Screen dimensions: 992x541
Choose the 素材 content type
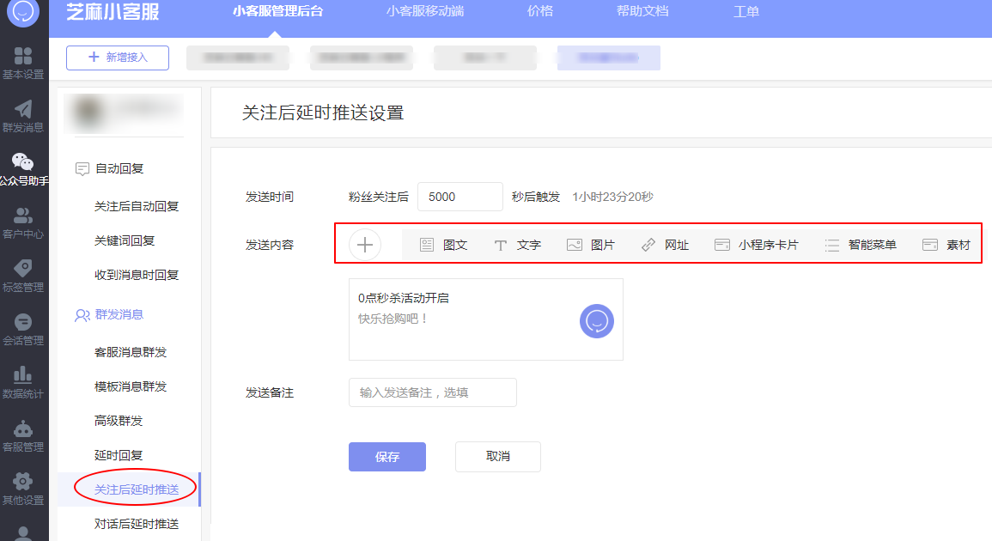pos(946,245)
